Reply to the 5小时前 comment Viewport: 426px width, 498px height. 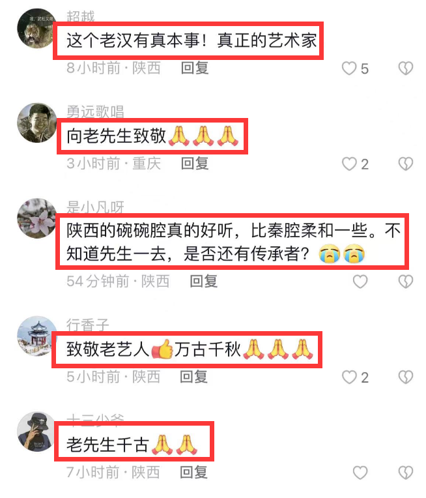tap(193, 377)
